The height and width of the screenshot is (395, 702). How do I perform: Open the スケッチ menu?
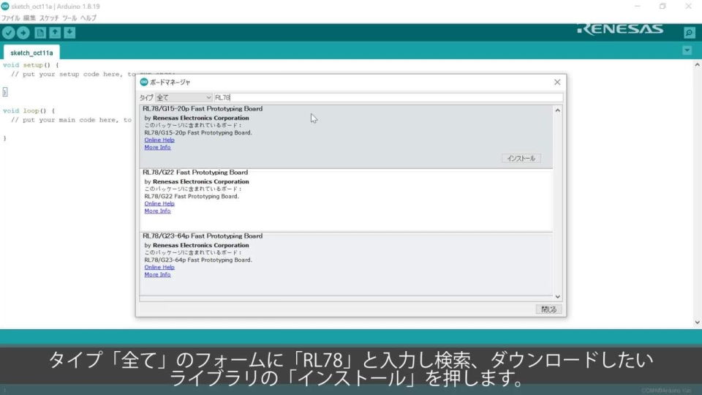point(49,18)
